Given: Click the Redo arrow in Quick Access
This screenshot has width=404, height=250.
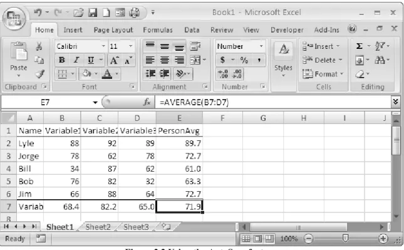Looking at the screenshot, I should point(58,12).
